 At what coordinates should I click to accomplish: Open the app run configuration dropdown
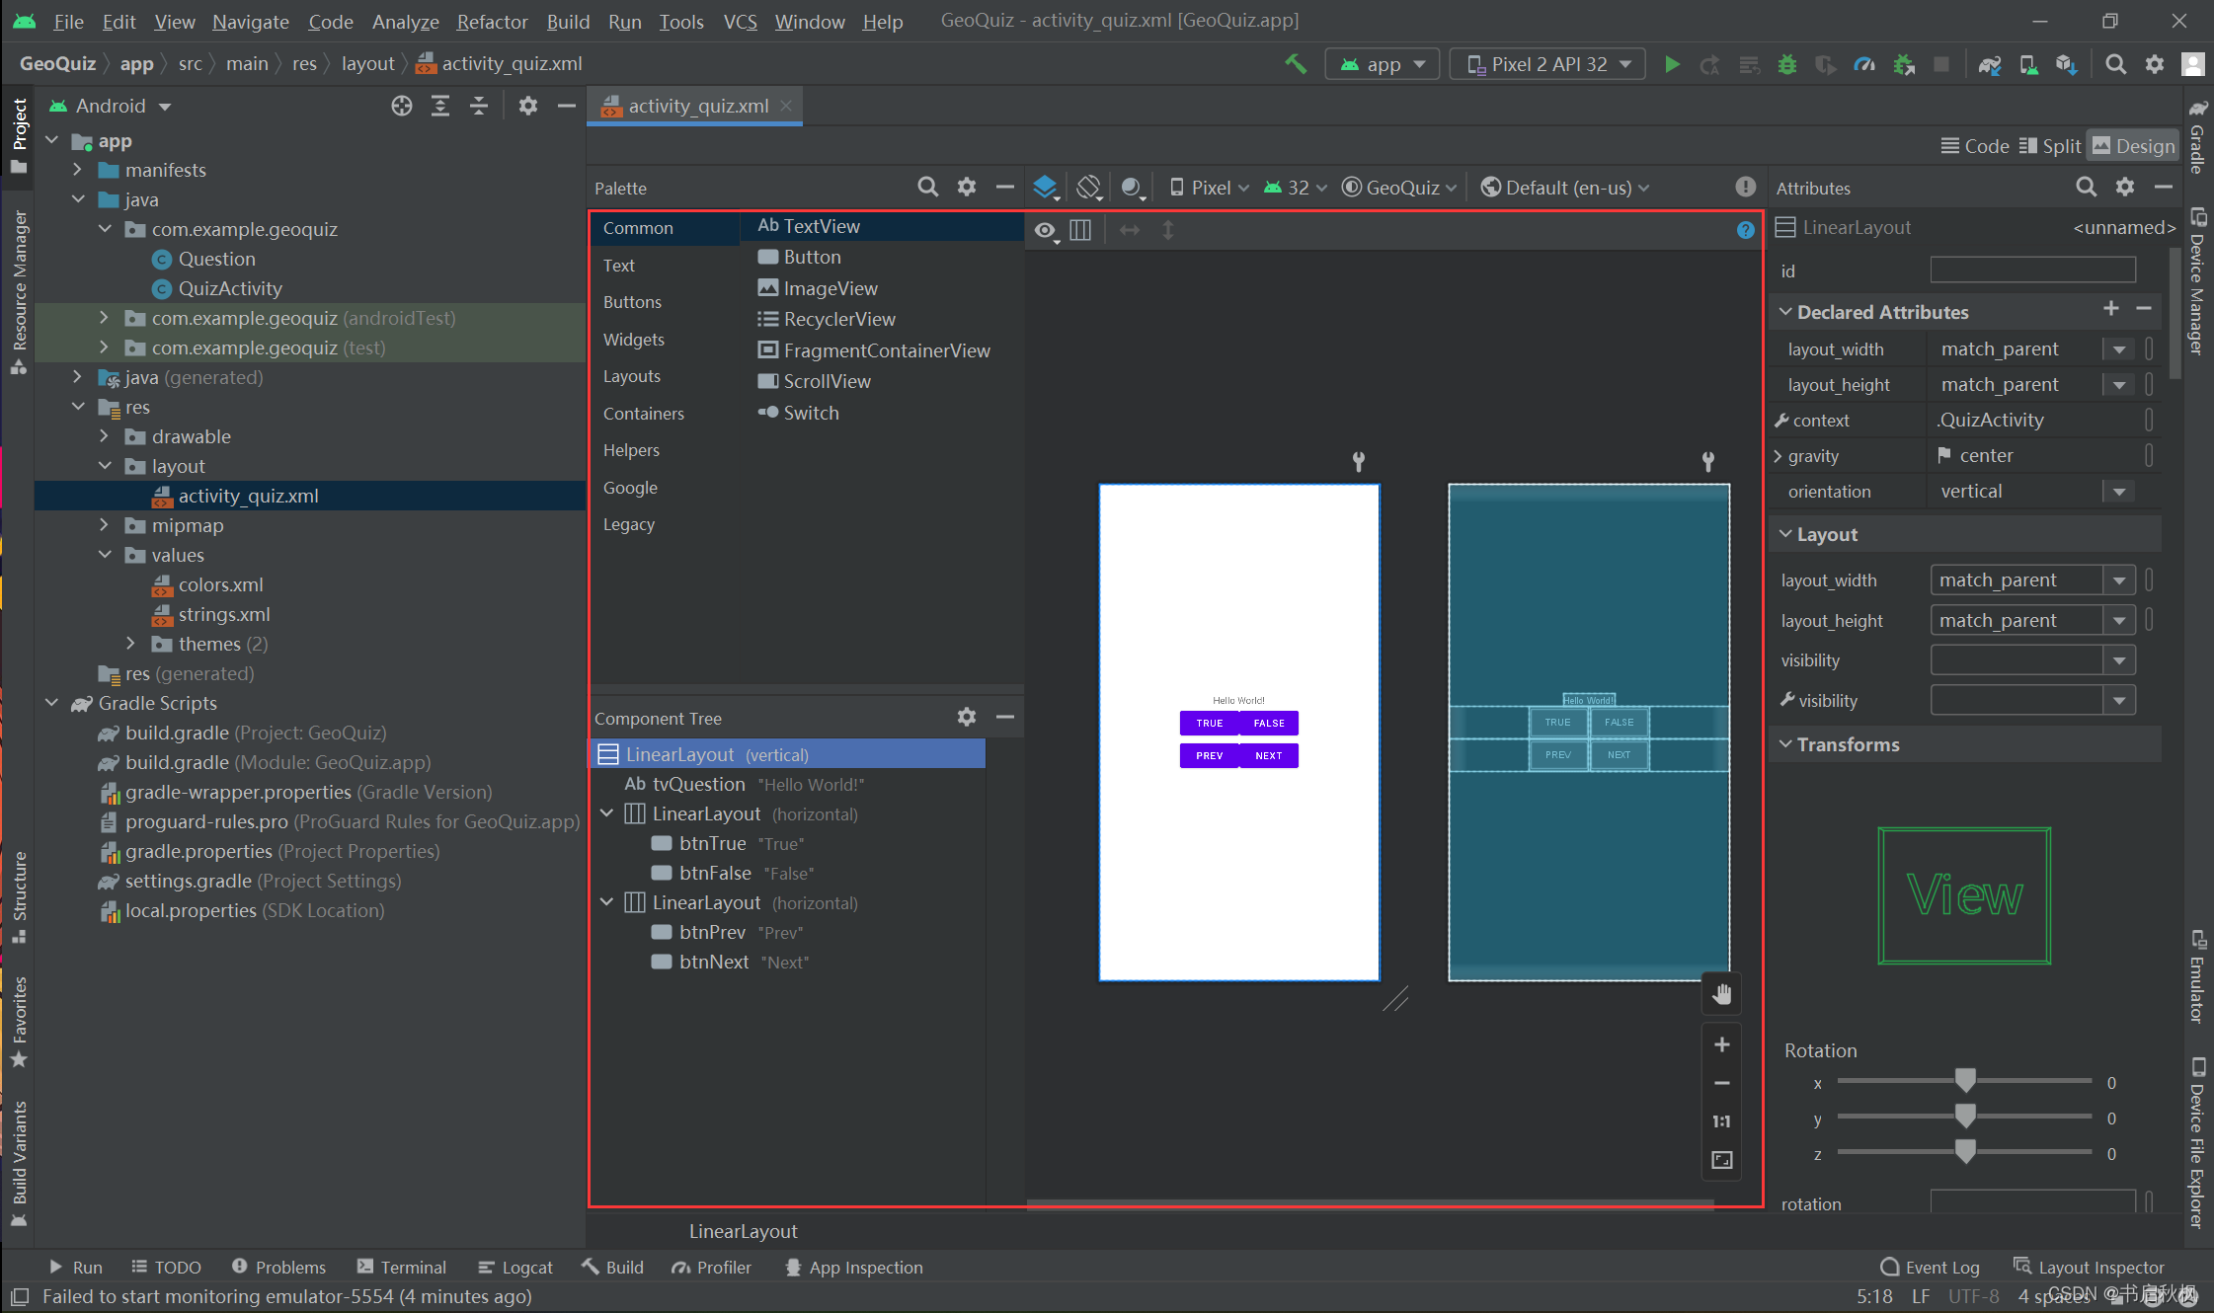(1383, 64)
